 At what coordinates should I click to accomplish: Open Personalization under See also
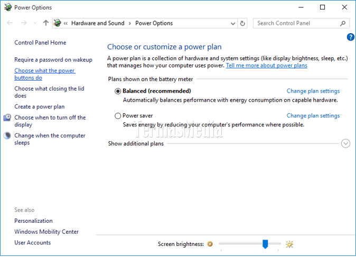33,221
